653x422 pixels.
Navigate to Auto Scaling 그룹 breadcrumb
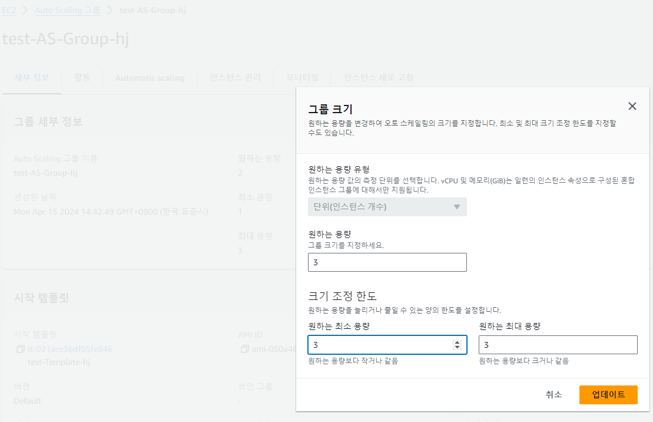68,10
